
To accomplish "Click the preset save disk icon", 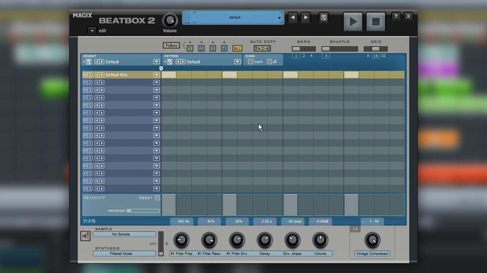I will tap(323, 17).
